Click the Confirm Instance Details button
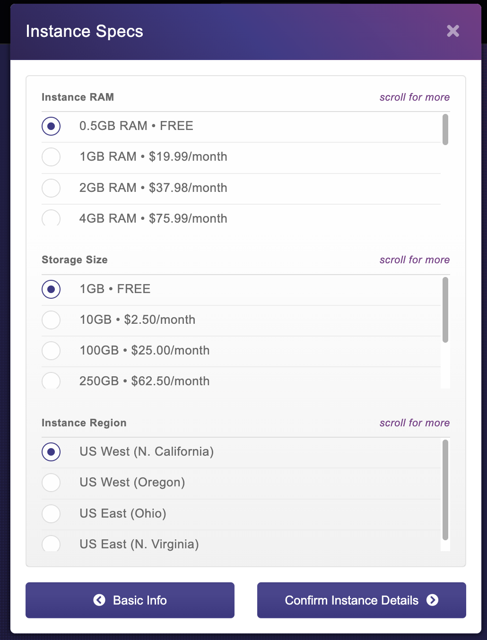 362,600
